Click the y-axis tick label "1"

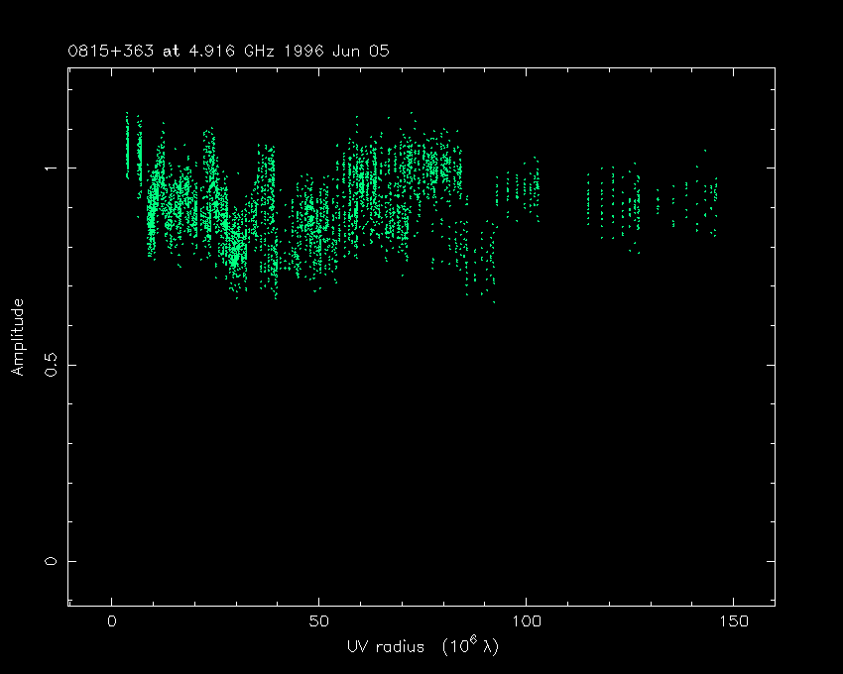tap(52, 168)
